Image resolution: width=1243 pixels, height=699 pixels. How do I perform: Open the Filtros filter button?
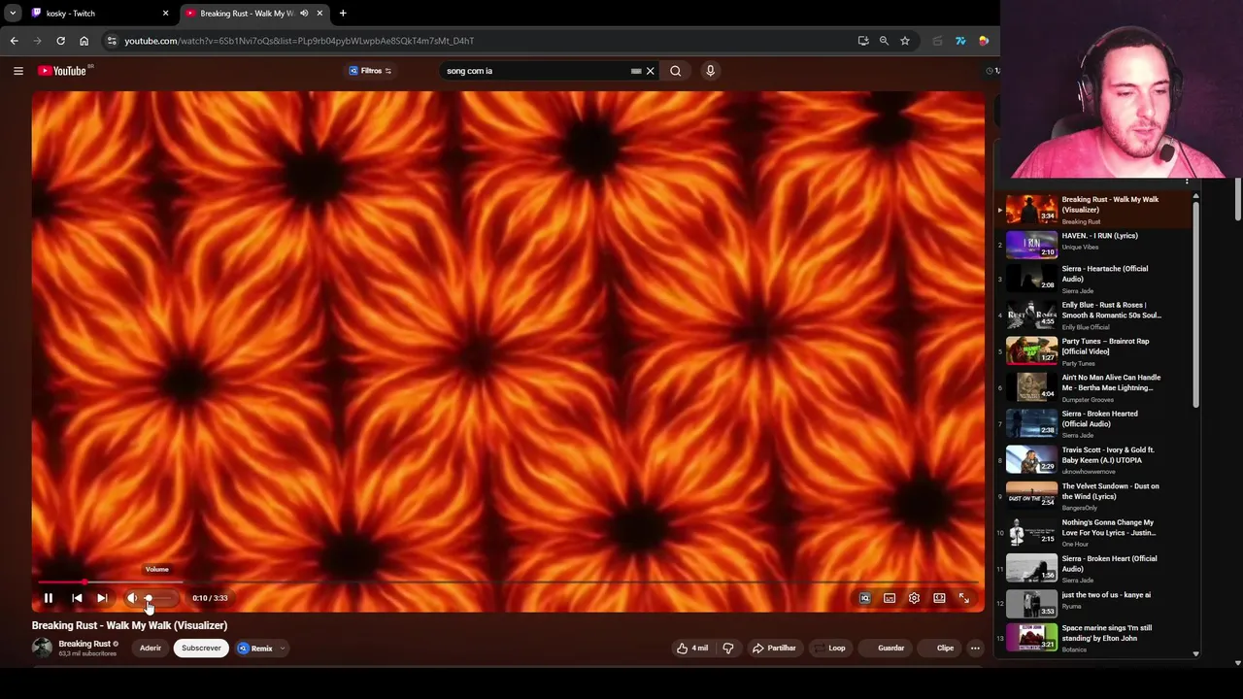(x=370, y=70)
